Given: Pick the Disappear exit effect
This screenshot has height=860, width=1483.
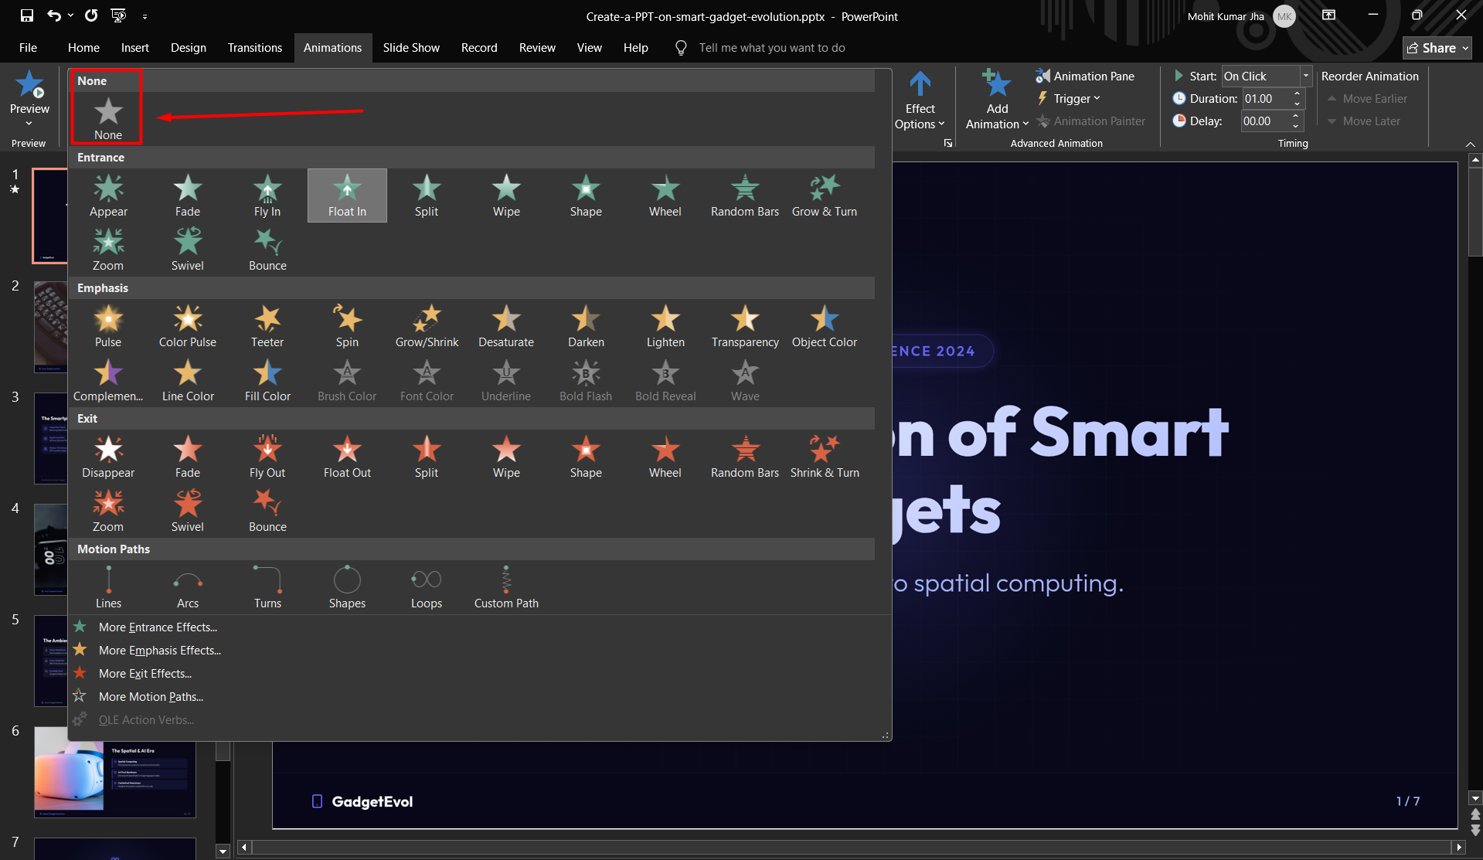Looking at the screenshot, I should (108, 457).
